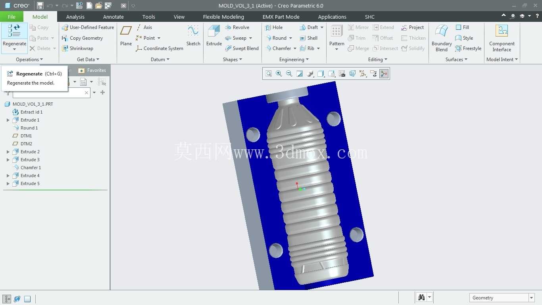
Task: Click the Chamfer button label
Action: tap(282, 48)
